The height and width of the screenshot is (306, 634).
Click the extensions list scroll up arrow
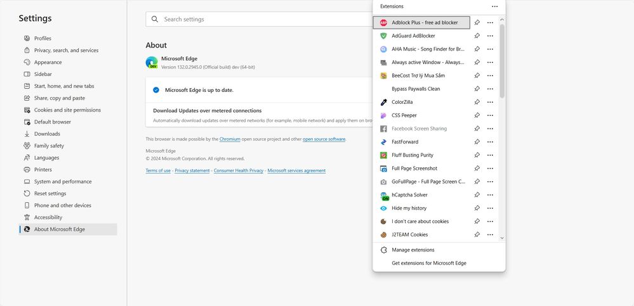pyautogui.click(x=502, y=20)
